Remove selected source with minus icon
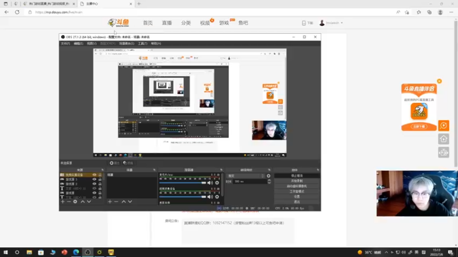The width and height of the screenshot is (458, 257). coord(69,202)
